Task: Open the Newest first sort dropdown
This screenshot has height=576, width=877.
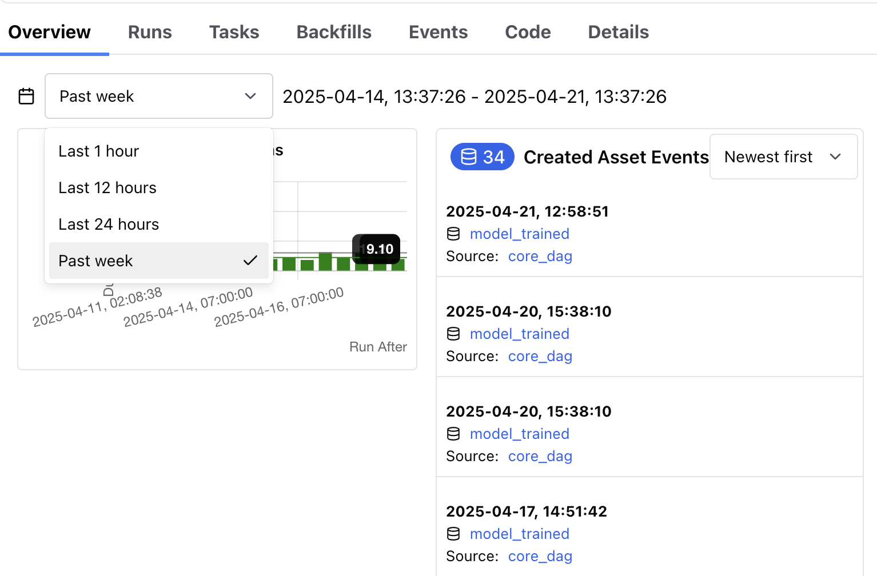Action: click(x=783, y=157)
